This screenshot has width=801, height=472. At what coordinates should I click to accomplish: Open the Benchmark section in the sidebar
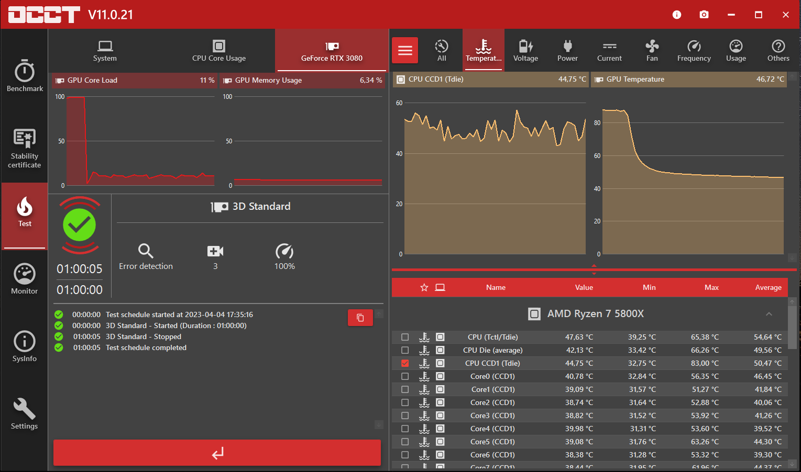point(25,76)
